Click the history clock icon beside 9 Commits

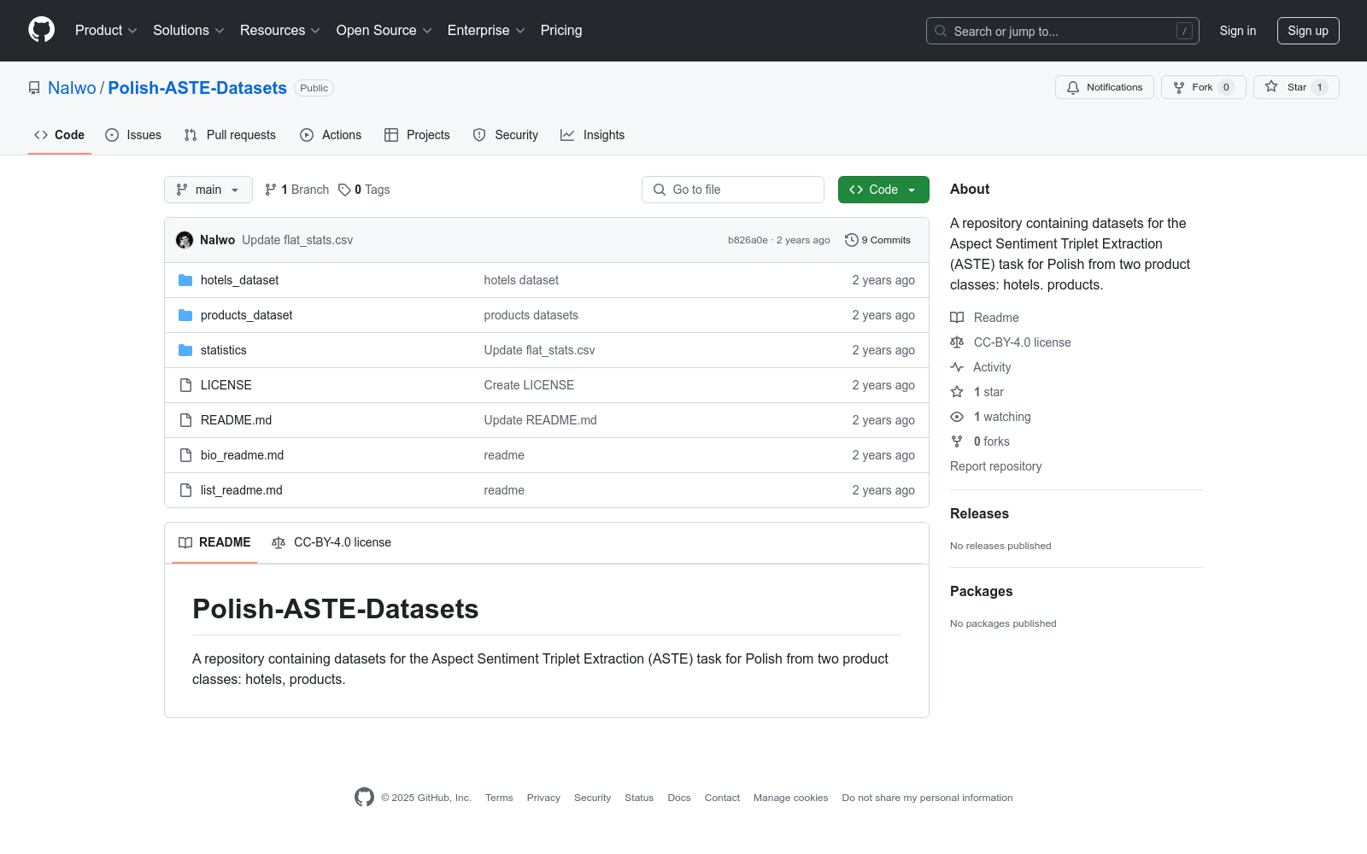coord(851,240)
